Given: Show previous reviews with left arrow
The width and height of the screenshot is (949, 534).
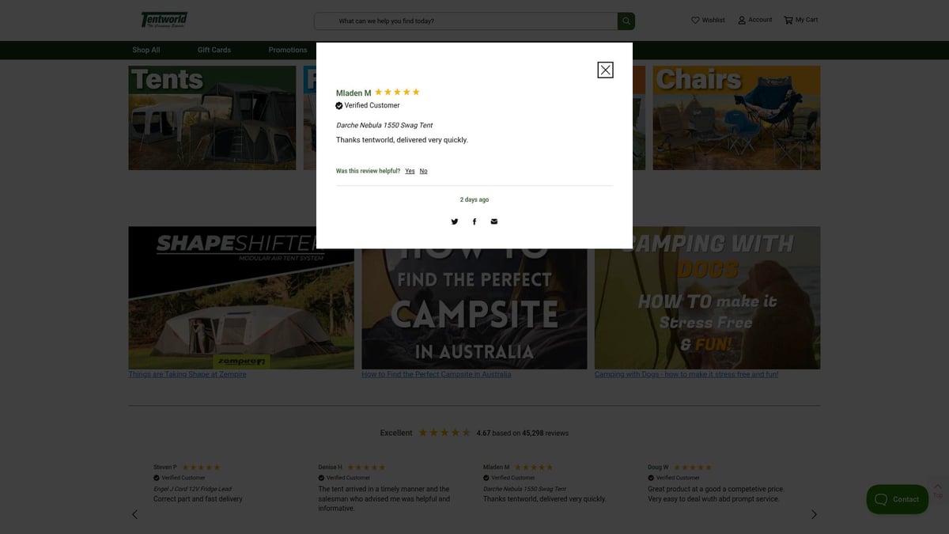Looking at the screenshot, I should [134, 514].
